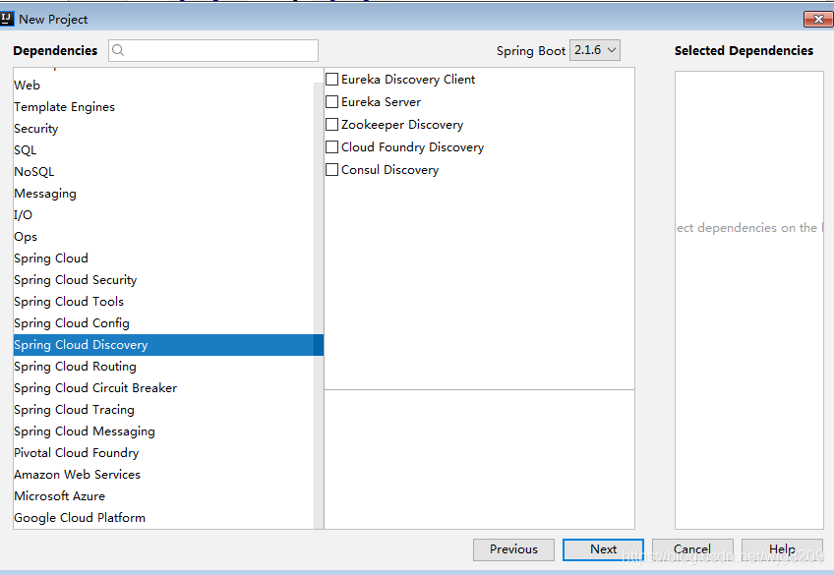
Task: Pick the NoSQL category
Action: click(x=164, y=172)
